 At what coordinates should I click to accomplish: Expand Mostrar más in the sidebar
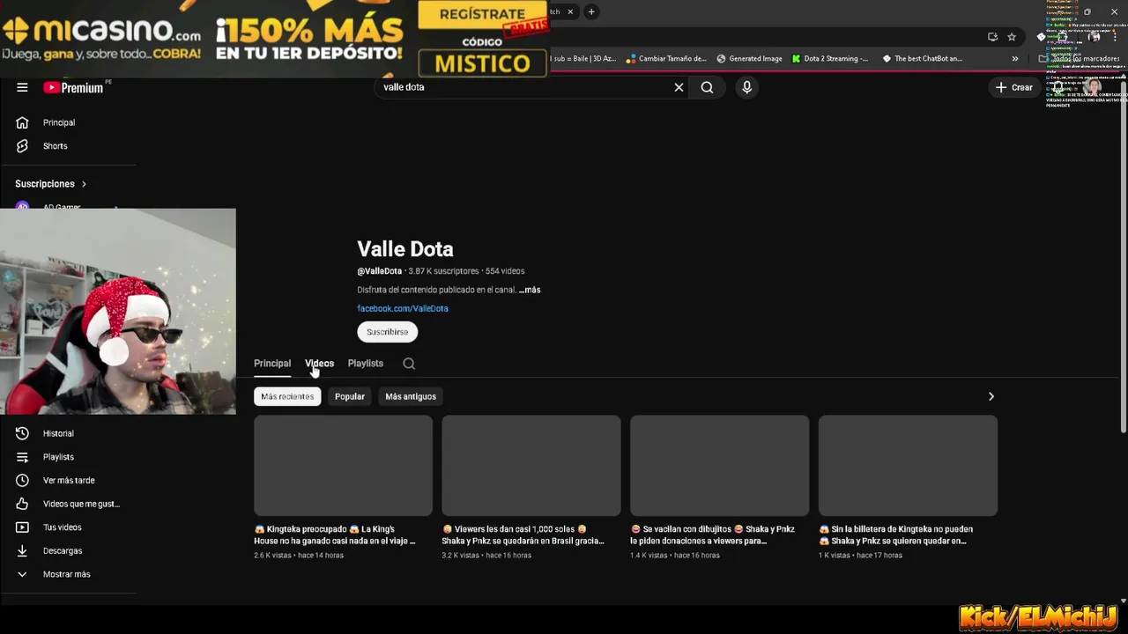click(x=68, y=574)
